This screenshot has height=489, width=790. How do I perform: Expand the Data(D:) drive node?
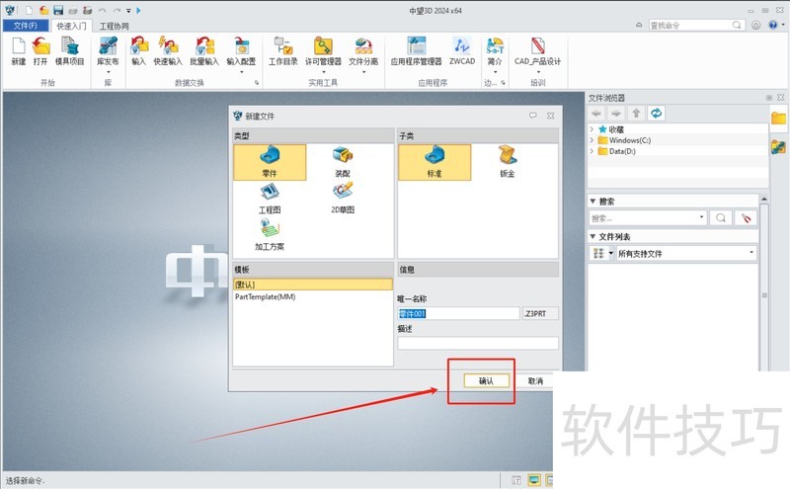point(592,151)
